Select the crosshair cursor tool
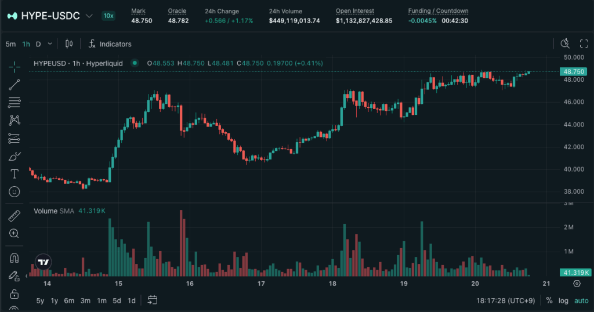Image resolution: width=594 pixels, height=312 pixels. pyautogui.click(x=15, y=67)
